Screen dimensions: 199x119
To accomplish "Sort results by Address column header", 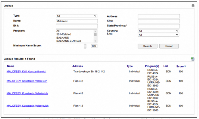I will pos(78,66).
